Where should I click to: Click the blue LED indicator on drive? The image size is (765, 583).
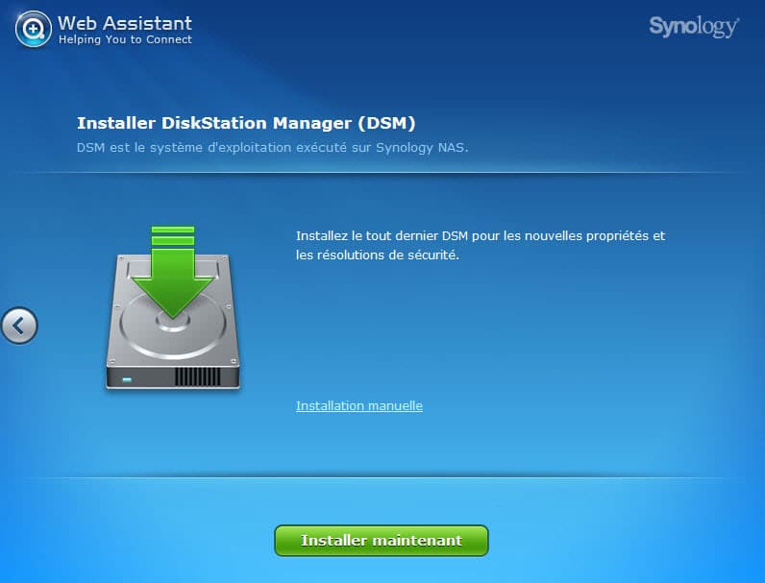(x=127, y=379)
